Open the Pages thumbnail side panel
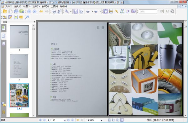 (x=4, y=36)
